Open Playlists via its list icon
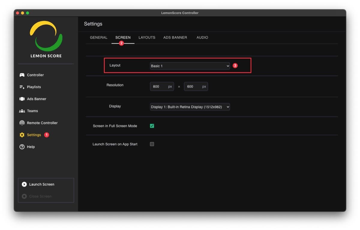The height and width of the screenshot is (230, 360). 22,87
